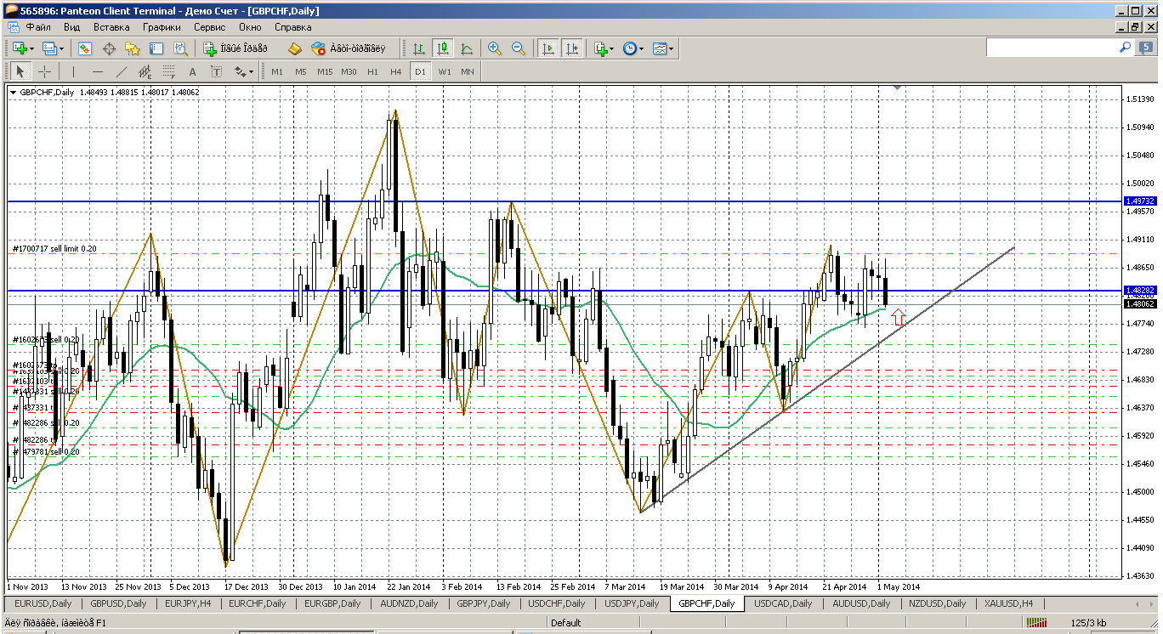The height and width of the screenshot is (634, 1163).
Task: Zoom out of the chart
Action: tap(518, 49)
